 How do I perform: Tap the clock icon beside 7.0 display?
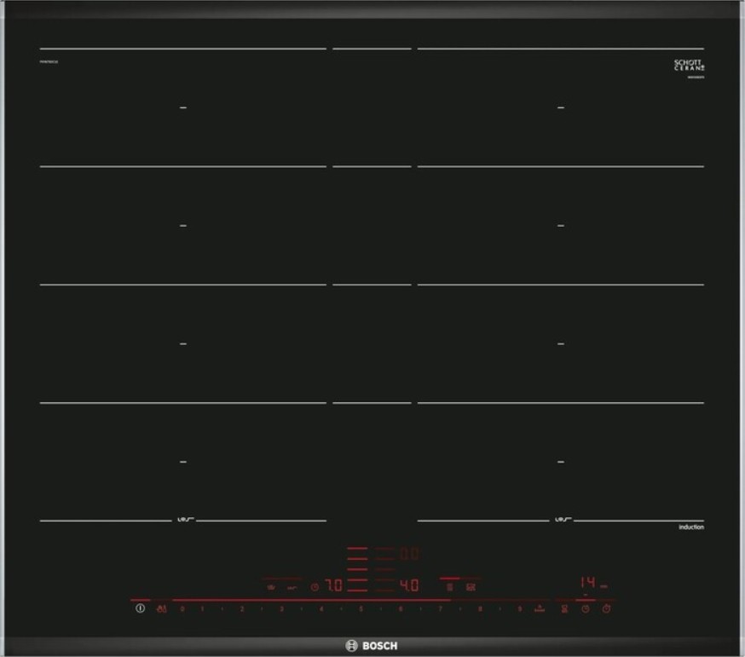coord(315,586)
